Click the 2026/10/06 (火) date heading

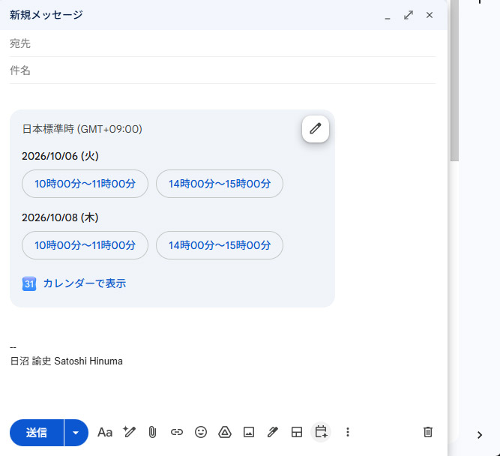(60, 156)
